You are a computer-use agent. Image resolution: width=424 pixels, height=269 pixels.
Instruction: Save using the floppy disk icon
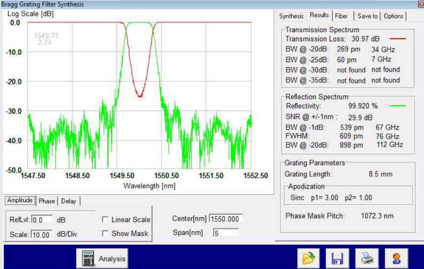[337, 258]
